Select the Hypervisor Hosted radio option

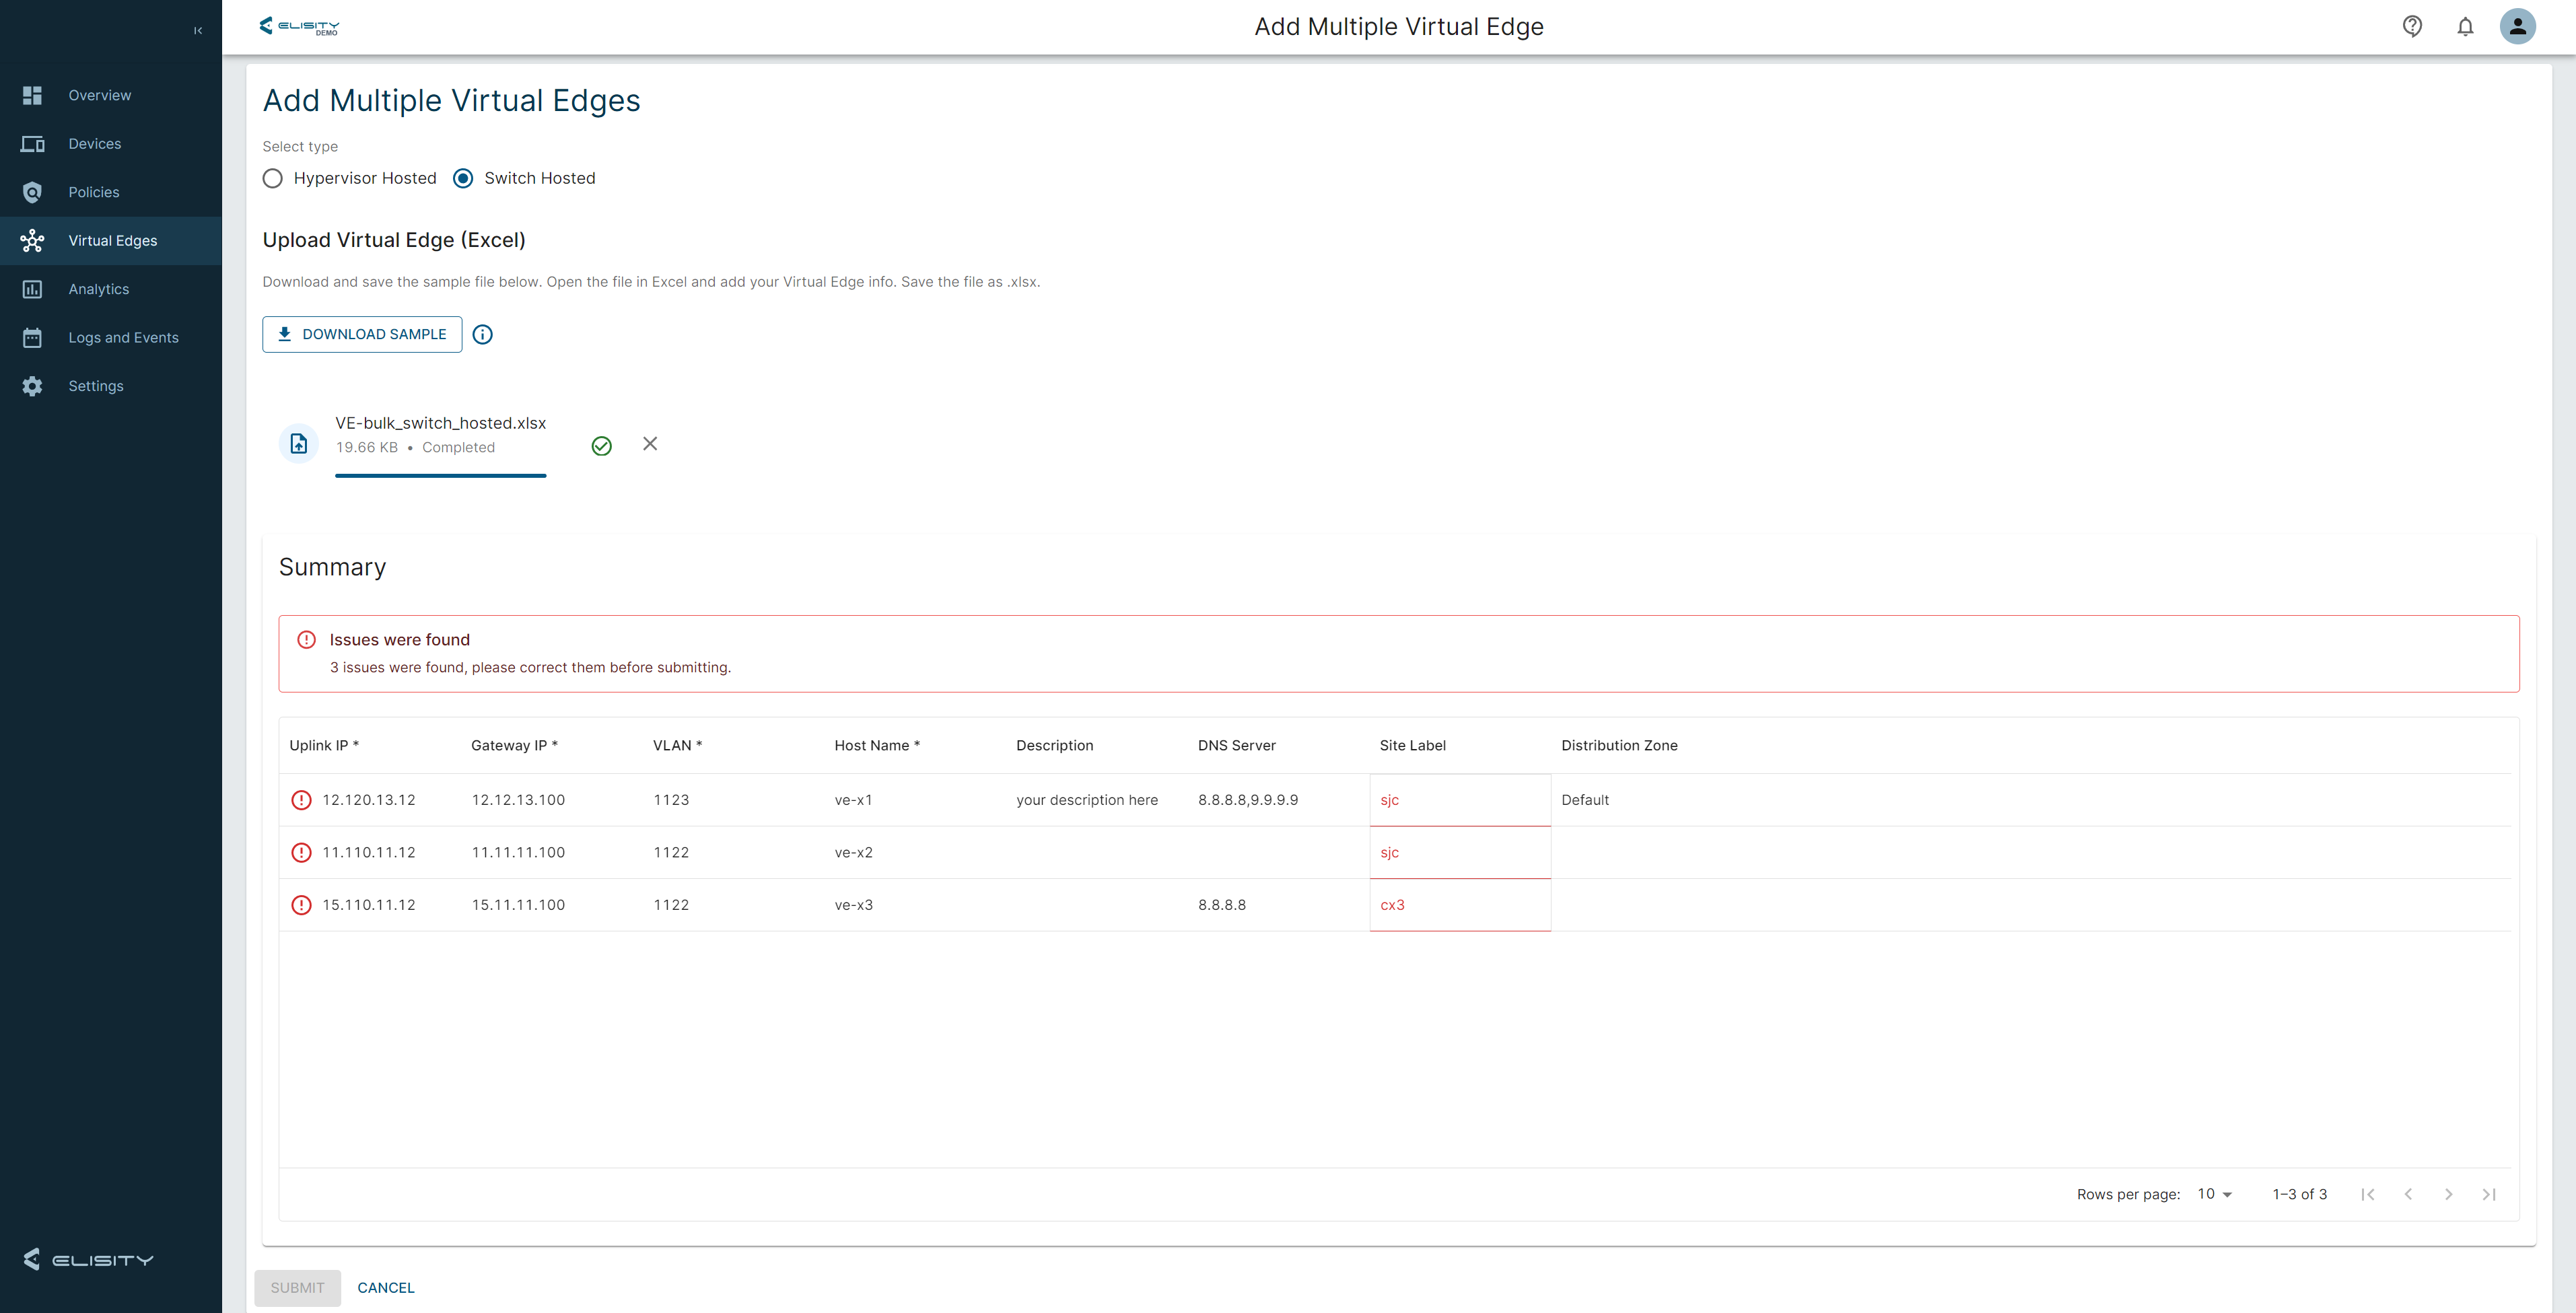pyautogui.click(x=273, y=178)
